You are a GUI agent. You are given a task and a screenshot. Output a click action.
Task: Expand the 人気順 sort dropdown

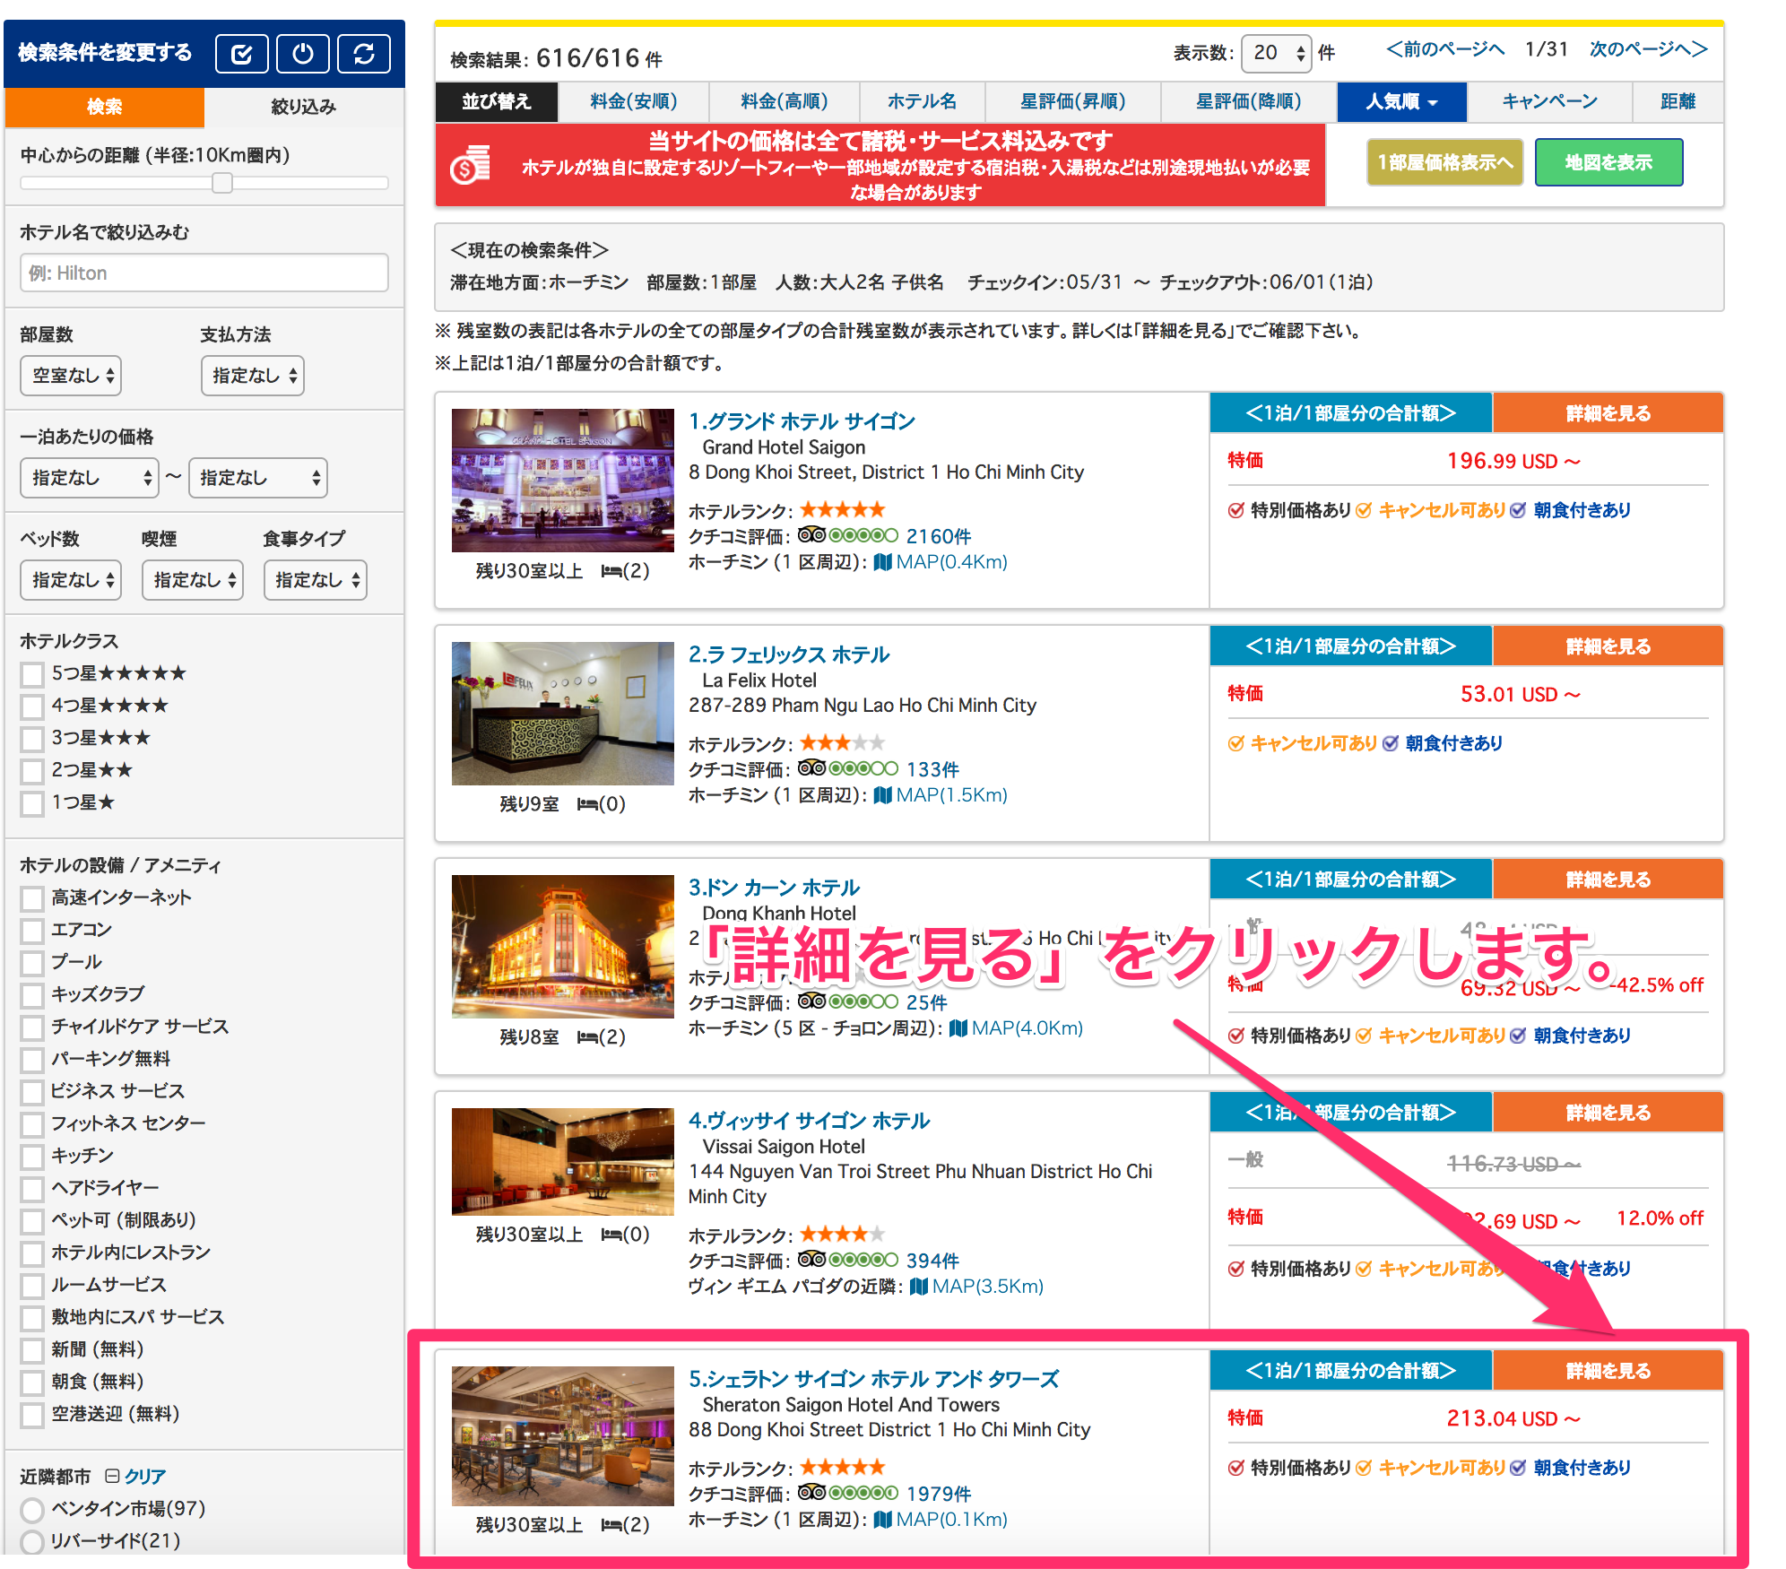[1401, 102]
